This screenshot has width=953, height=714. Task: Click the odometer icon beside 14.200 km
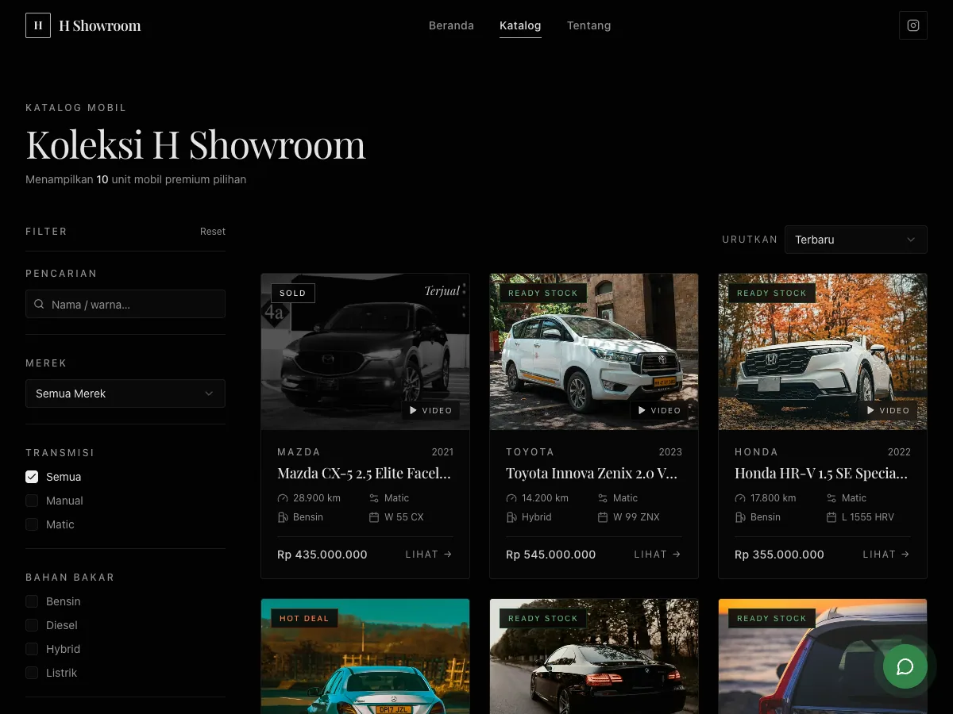(x=511, y=498)
